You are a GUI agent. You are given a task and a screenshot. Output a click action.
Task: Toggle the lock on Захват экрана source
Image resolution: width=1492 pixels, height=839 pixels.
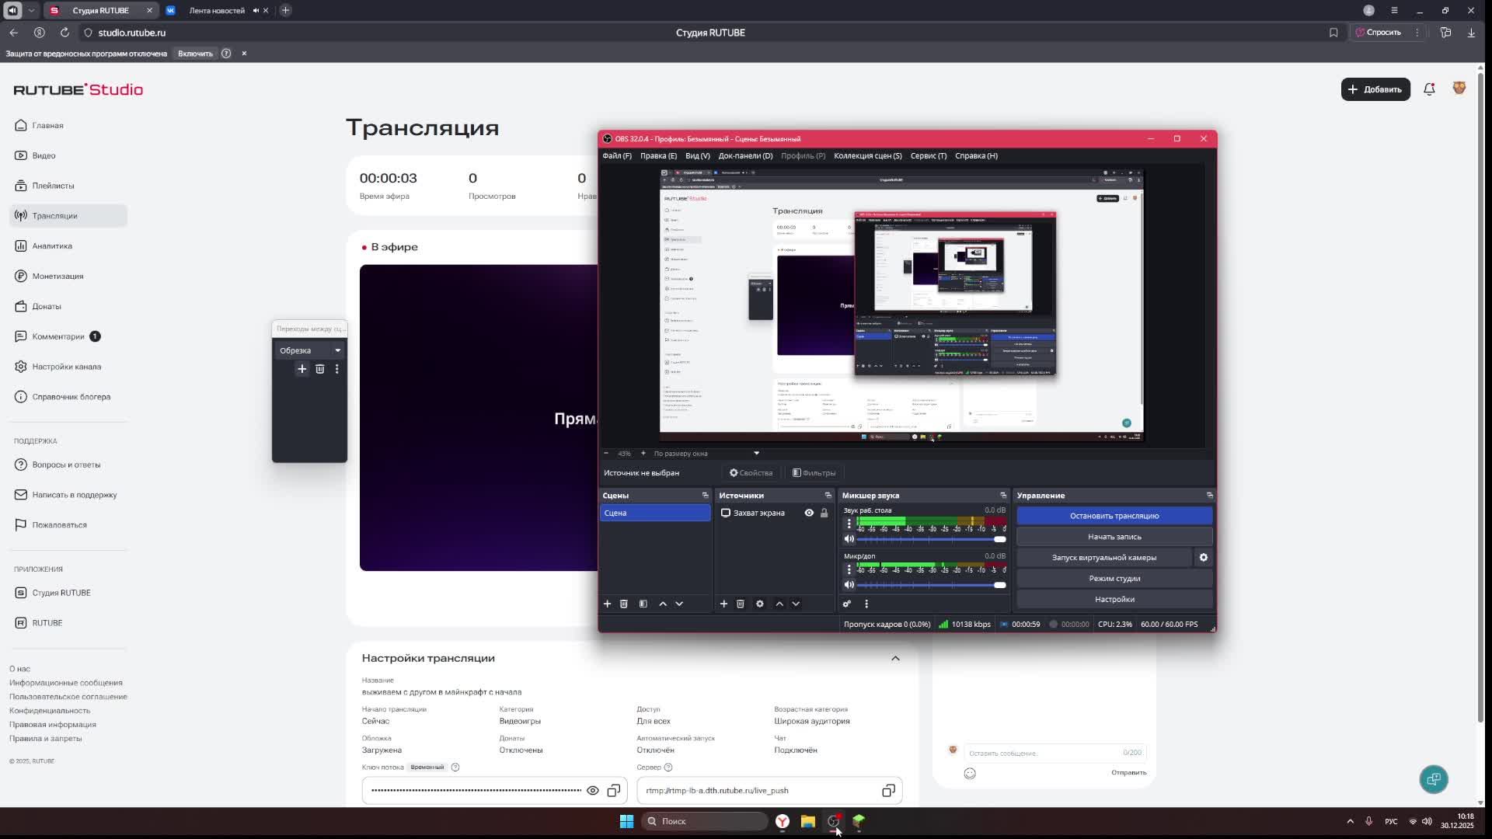(824, 513)
